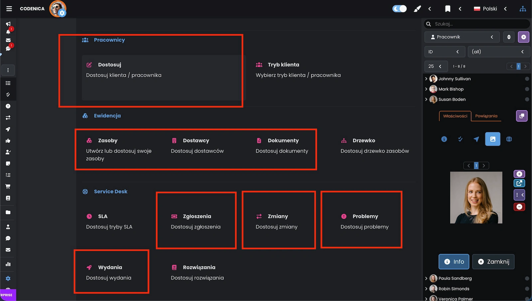Screen dimensions: 532x301
Task: Click the globe icon in the right panel
Action: pyautogui.click(x=509, y=139)
